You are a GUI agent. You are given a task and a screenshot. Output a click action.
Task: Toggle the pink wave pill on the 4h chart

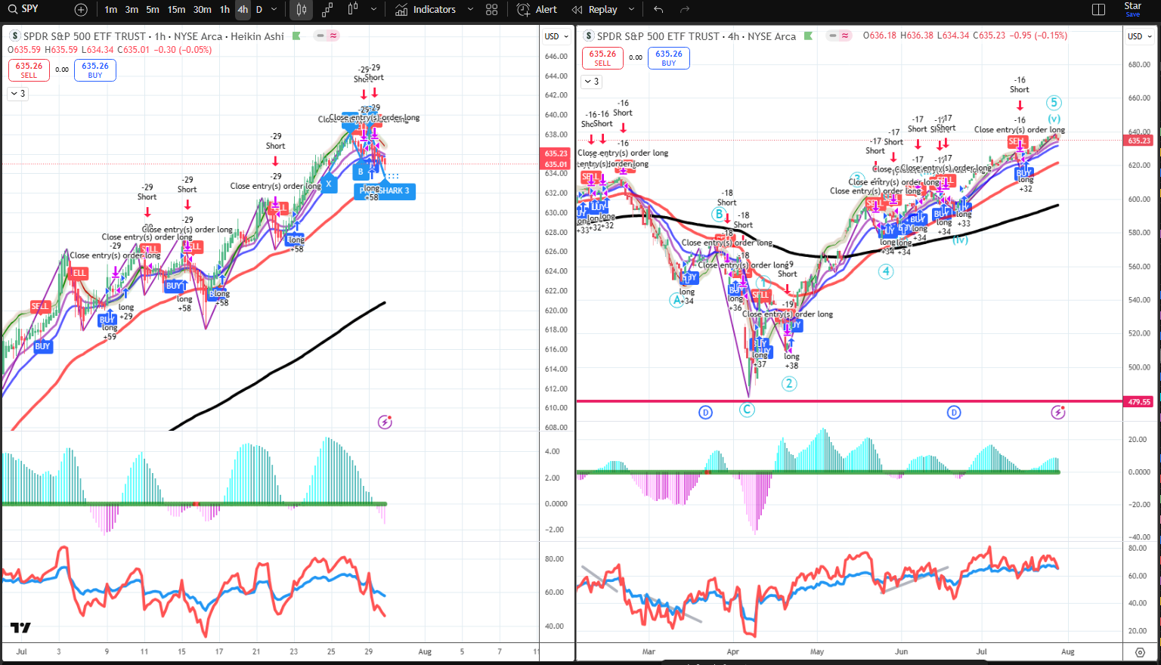(846, 36)
